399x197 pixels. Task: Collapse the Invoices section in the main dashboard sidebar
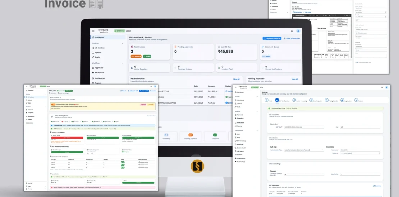(122, 43)
